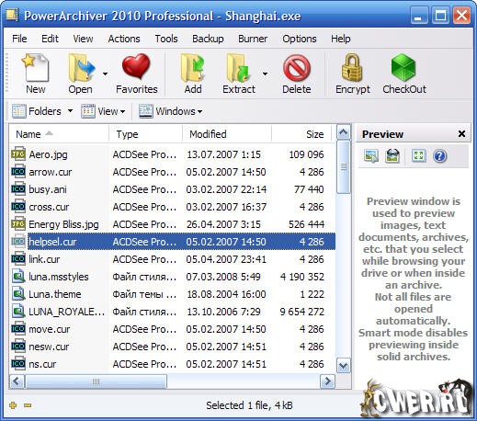Click the Energy Bliss.jpg file icon
Viewport: 477px width, 421px height.
click(x=18, y=224)
